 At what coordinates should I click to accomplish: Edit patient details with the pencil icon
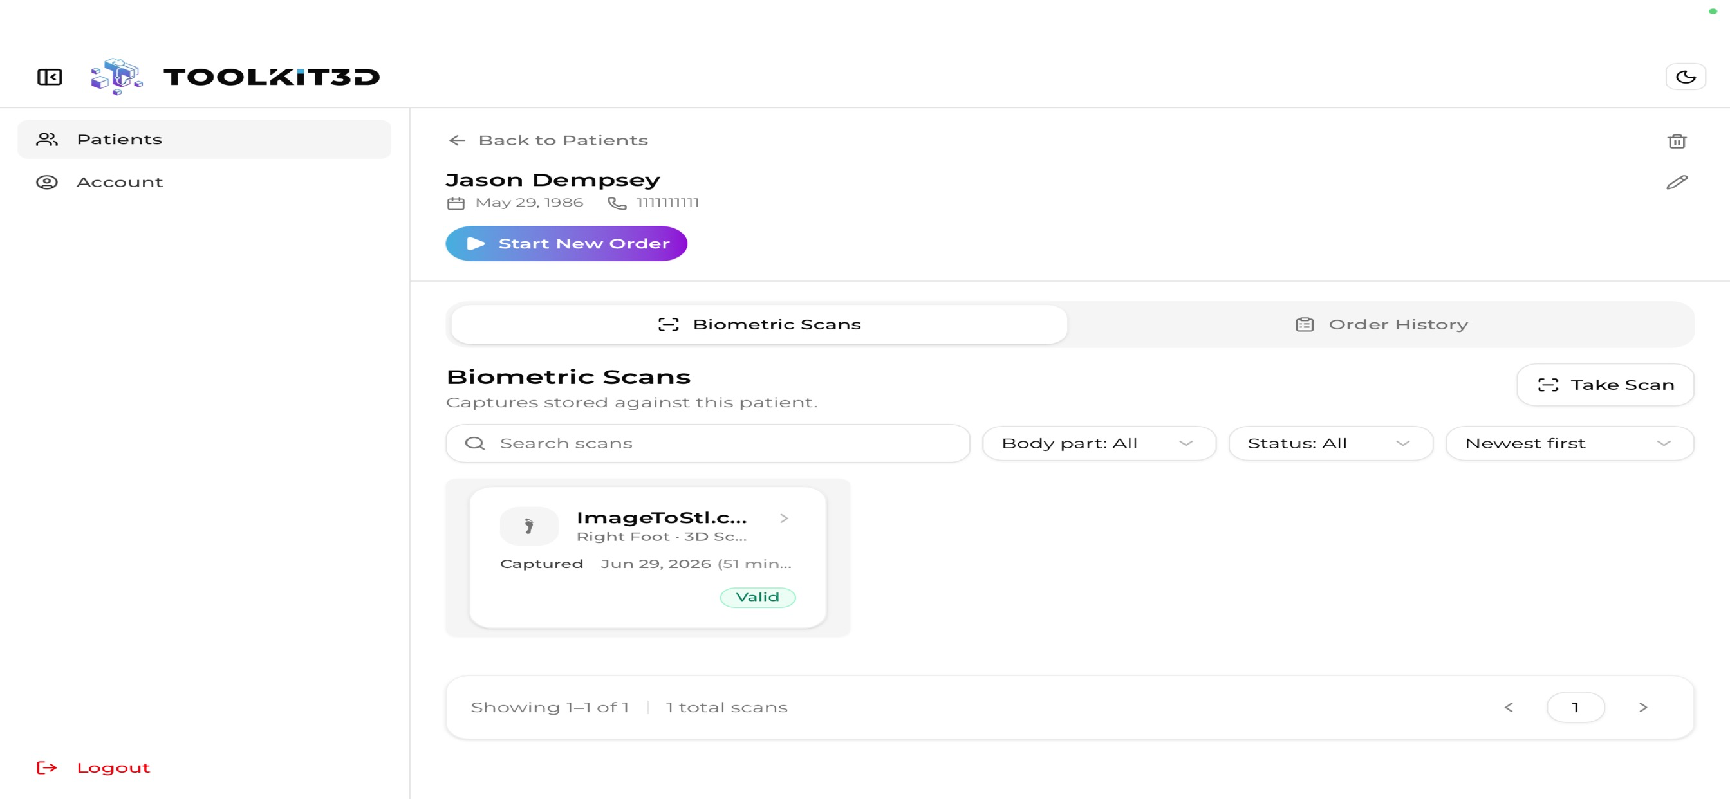(1677, 182)
